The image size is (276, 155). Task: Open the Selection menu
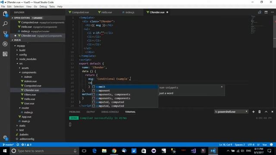click(x=19, y=6)
